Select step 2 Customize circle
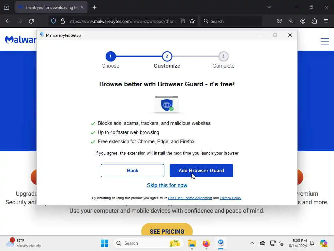This screenshot has height=251, width=334. 167,56
